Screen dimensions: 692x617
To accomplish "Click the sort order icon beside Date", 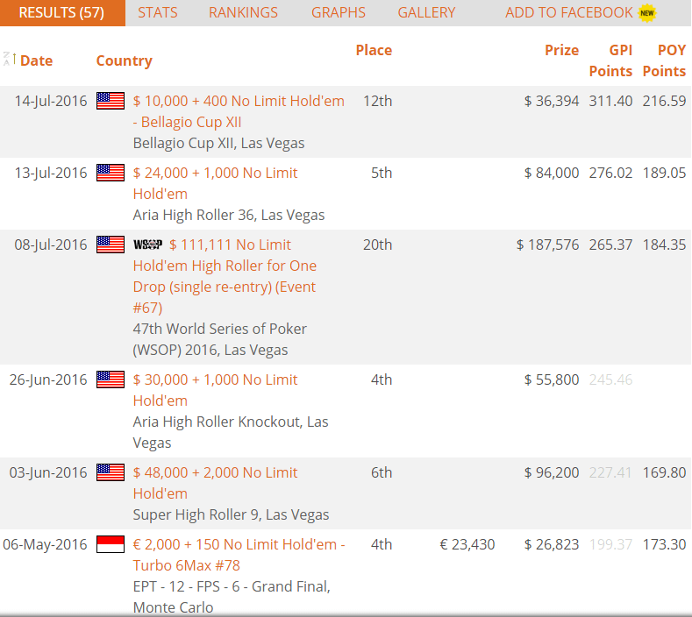I will [x=9, y=60].
